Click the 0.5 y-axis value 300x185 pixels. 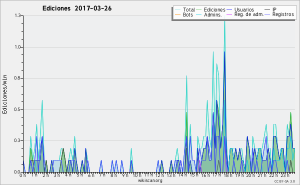tap(17, 109)
